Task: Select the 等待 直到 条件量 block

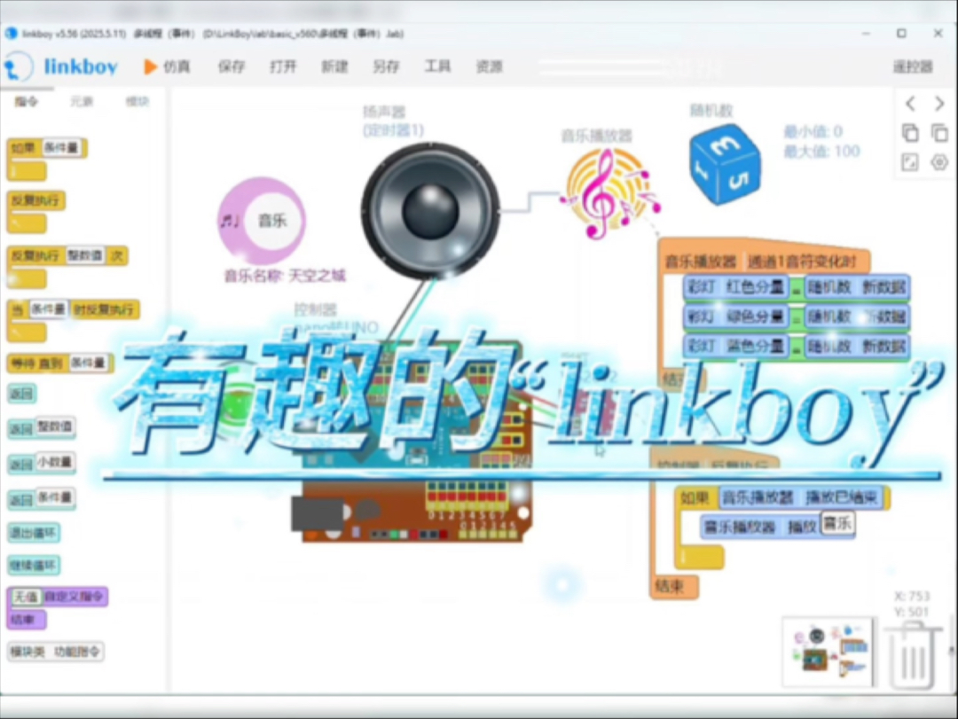Action: click(x=60, y=363)
